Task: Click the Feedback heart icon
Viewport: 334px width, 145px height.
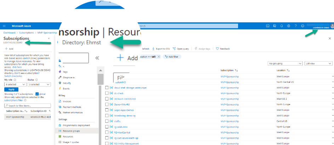Action: tap(217, 49)
